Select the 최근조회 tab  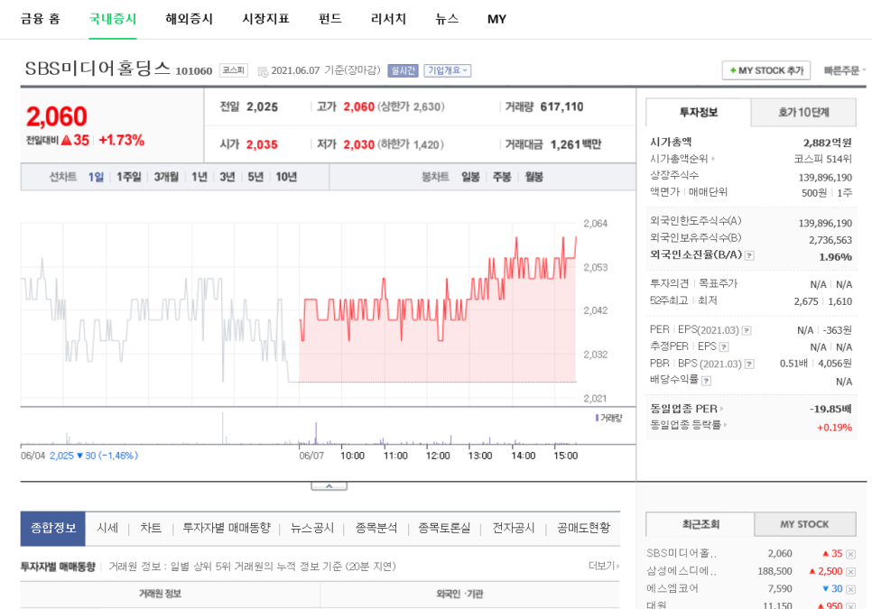tap(700, 524)
